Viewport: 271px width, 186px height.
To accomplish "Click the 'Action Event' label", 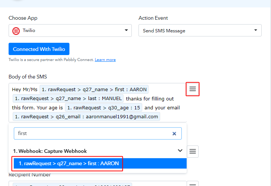I will pos(153,18).
